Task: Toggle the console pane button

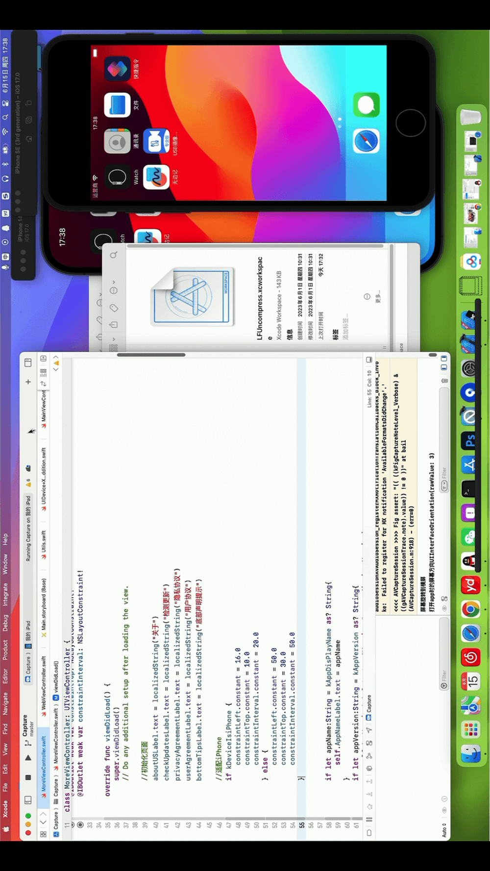Action: [444, 358]
